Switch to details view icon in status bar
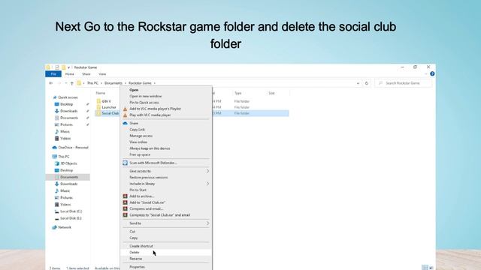Viewport: 481px width, 270px height. [x=425, y=268]
